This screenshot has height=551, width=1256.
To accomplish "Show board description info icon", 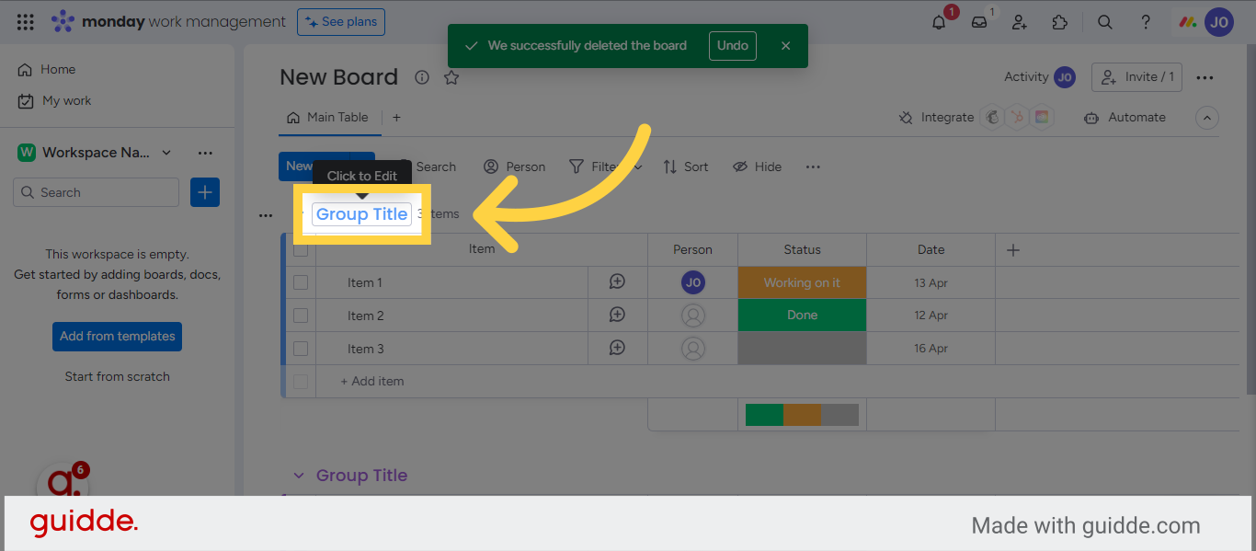I will coord(422,77).
